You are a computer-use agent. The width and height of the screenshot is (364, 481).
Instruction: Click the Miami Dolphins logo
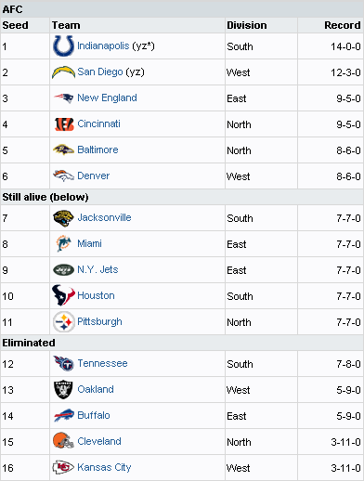click(x=63, y=243)
